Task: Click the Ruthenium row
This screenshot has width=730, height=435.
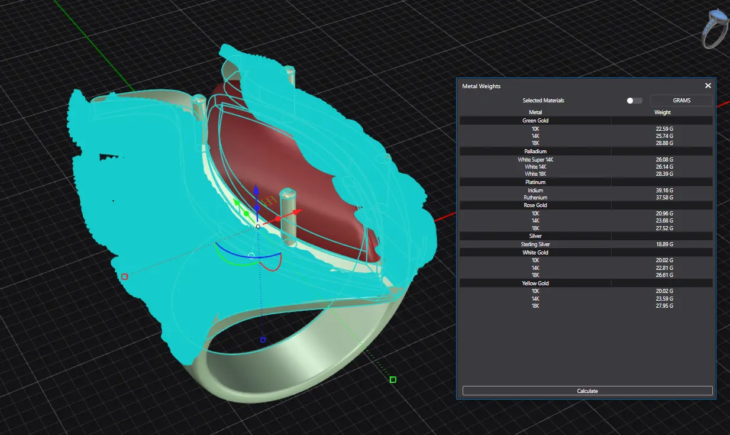Action: coord(586,198)
